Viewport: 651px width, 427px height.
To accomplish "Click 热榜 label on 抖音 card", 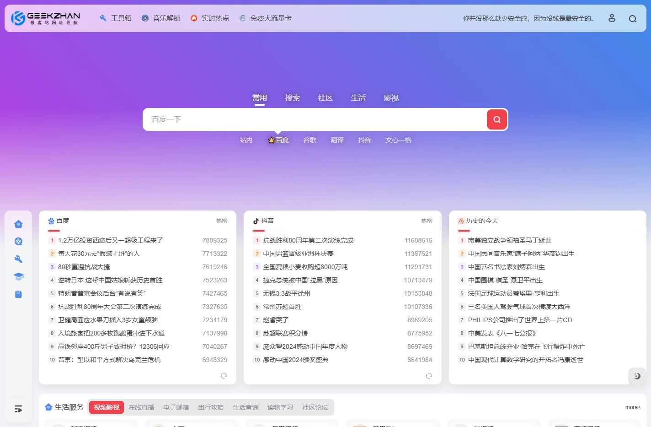I will coord(427,221).
